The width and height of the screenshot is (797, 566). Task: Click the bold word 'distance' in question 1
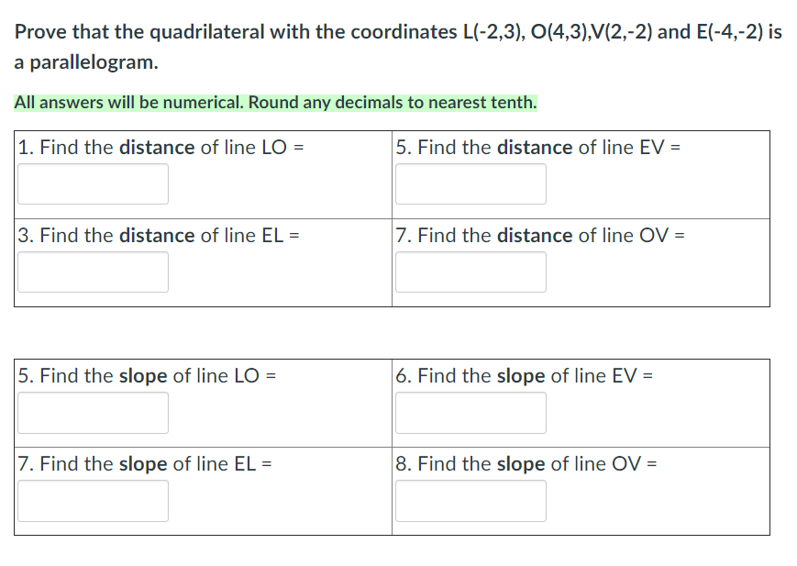pyautogui.click(x=157, y=148)
